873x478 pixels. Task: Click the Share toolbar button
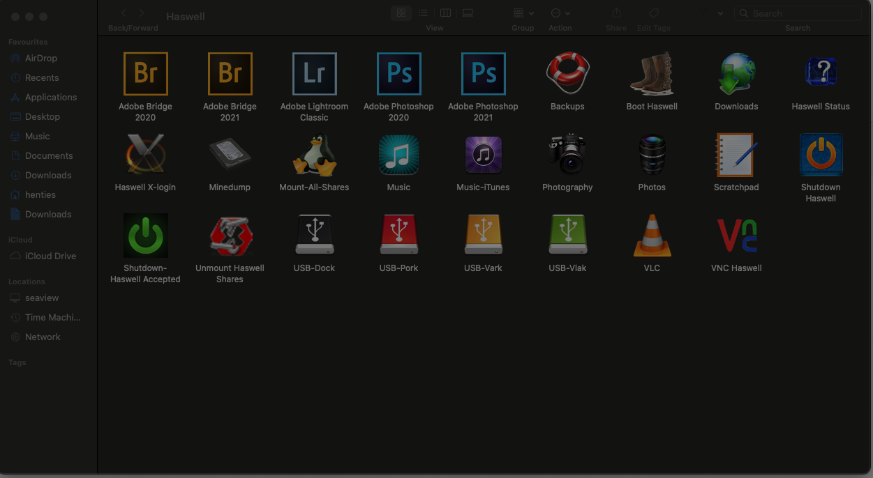point(616,13)
